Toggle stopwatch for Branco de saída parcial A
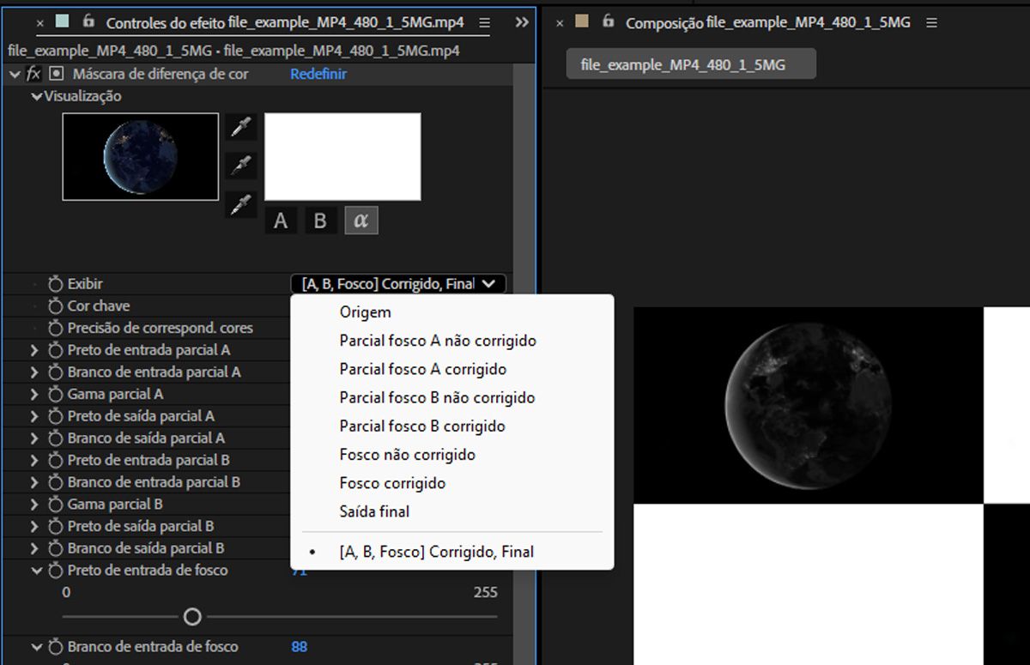 point(56,438)
